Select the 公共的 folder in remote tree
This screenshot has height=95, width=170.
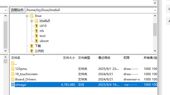pyautogui.click(x=39, y=51)
